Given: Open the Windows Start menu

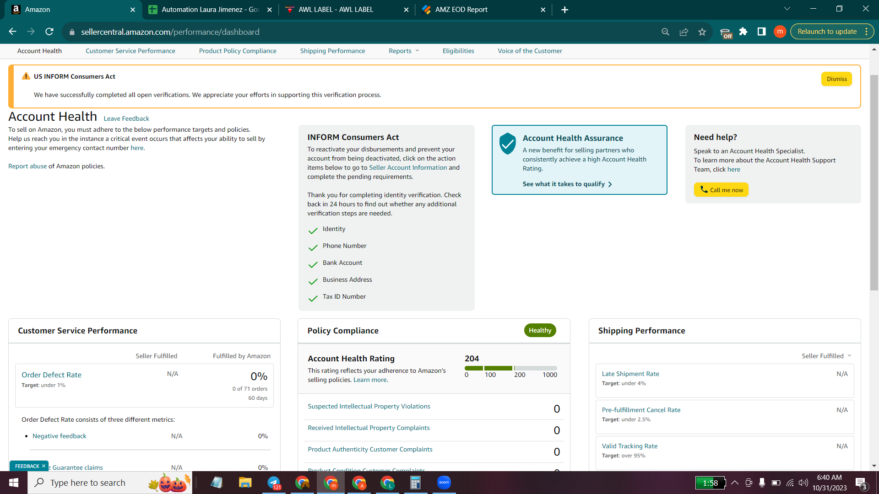Looking at the screenshot, I should (14, 483).
